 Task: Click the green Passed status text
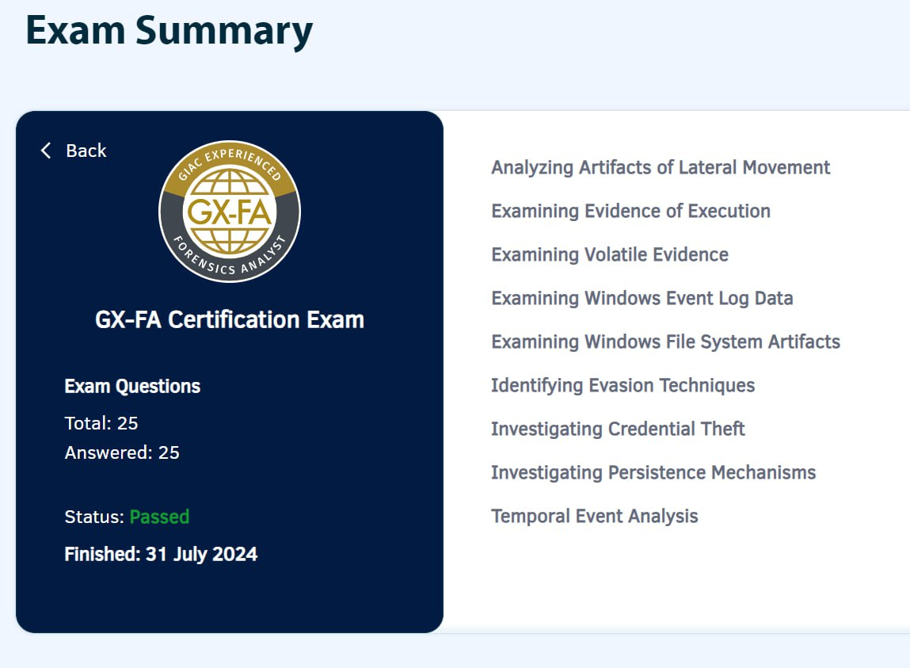point(159,517)
